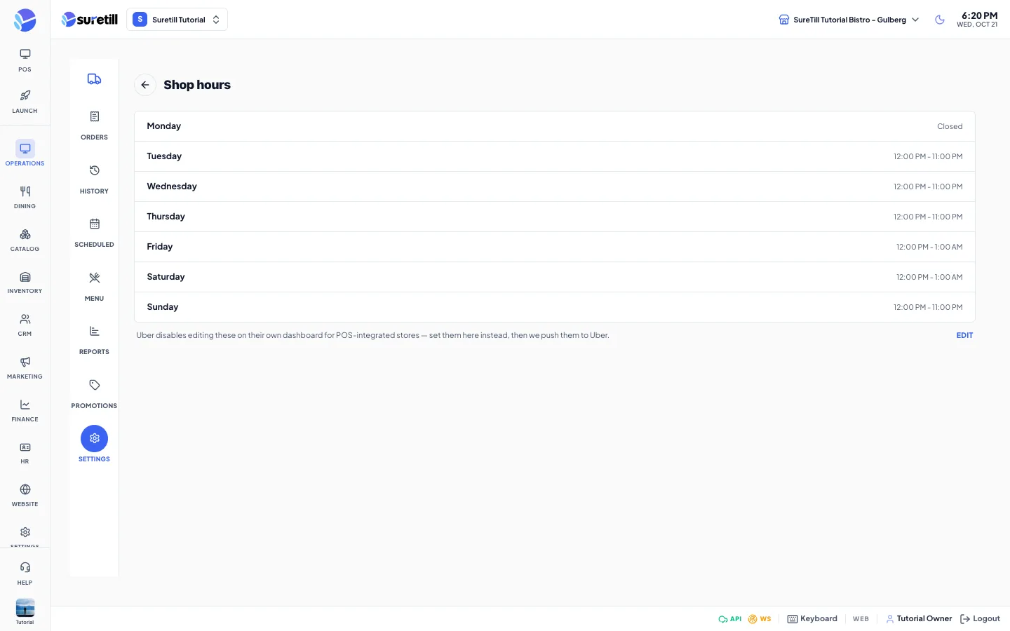The width and height of the screenshot is (1010, 631).
Task: Open the Keyboard option
Action: pyautogui.click(x=812, y=619)
